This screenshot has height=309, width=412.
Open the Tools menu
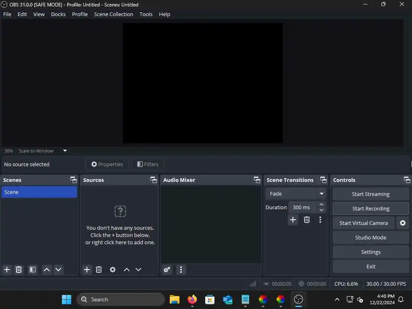pos(146,14)
